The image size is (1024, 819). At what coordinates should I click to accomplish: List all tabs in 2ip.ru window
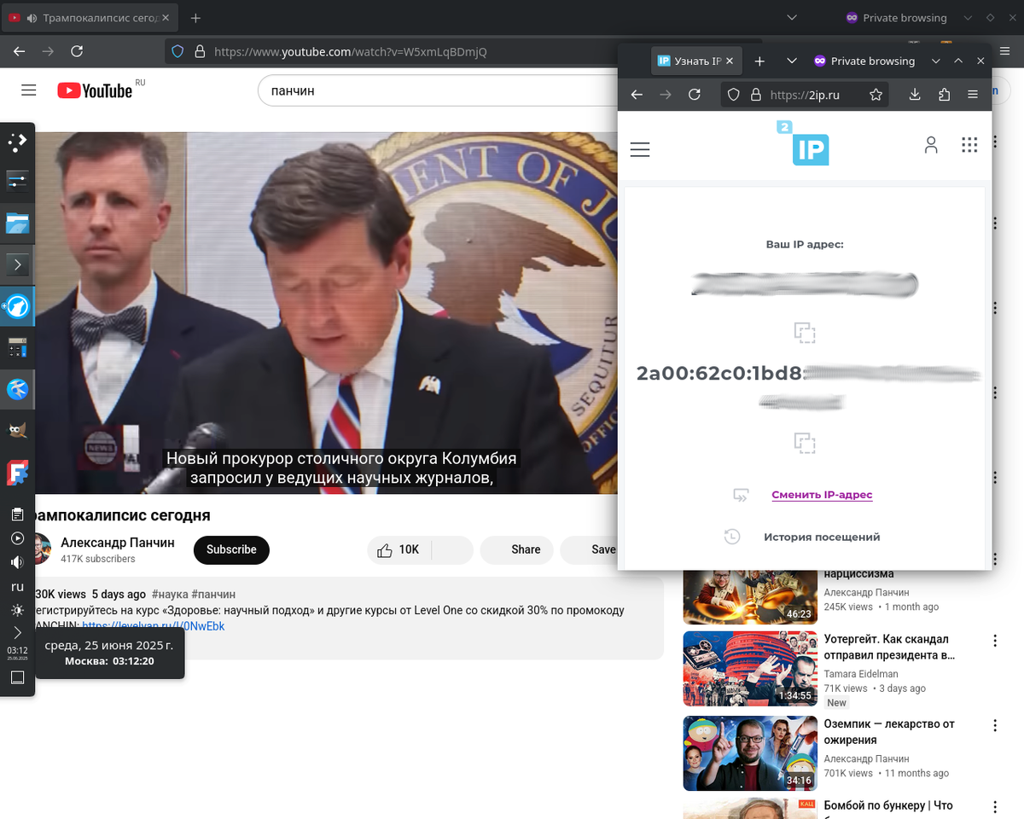tap(792, 61)
